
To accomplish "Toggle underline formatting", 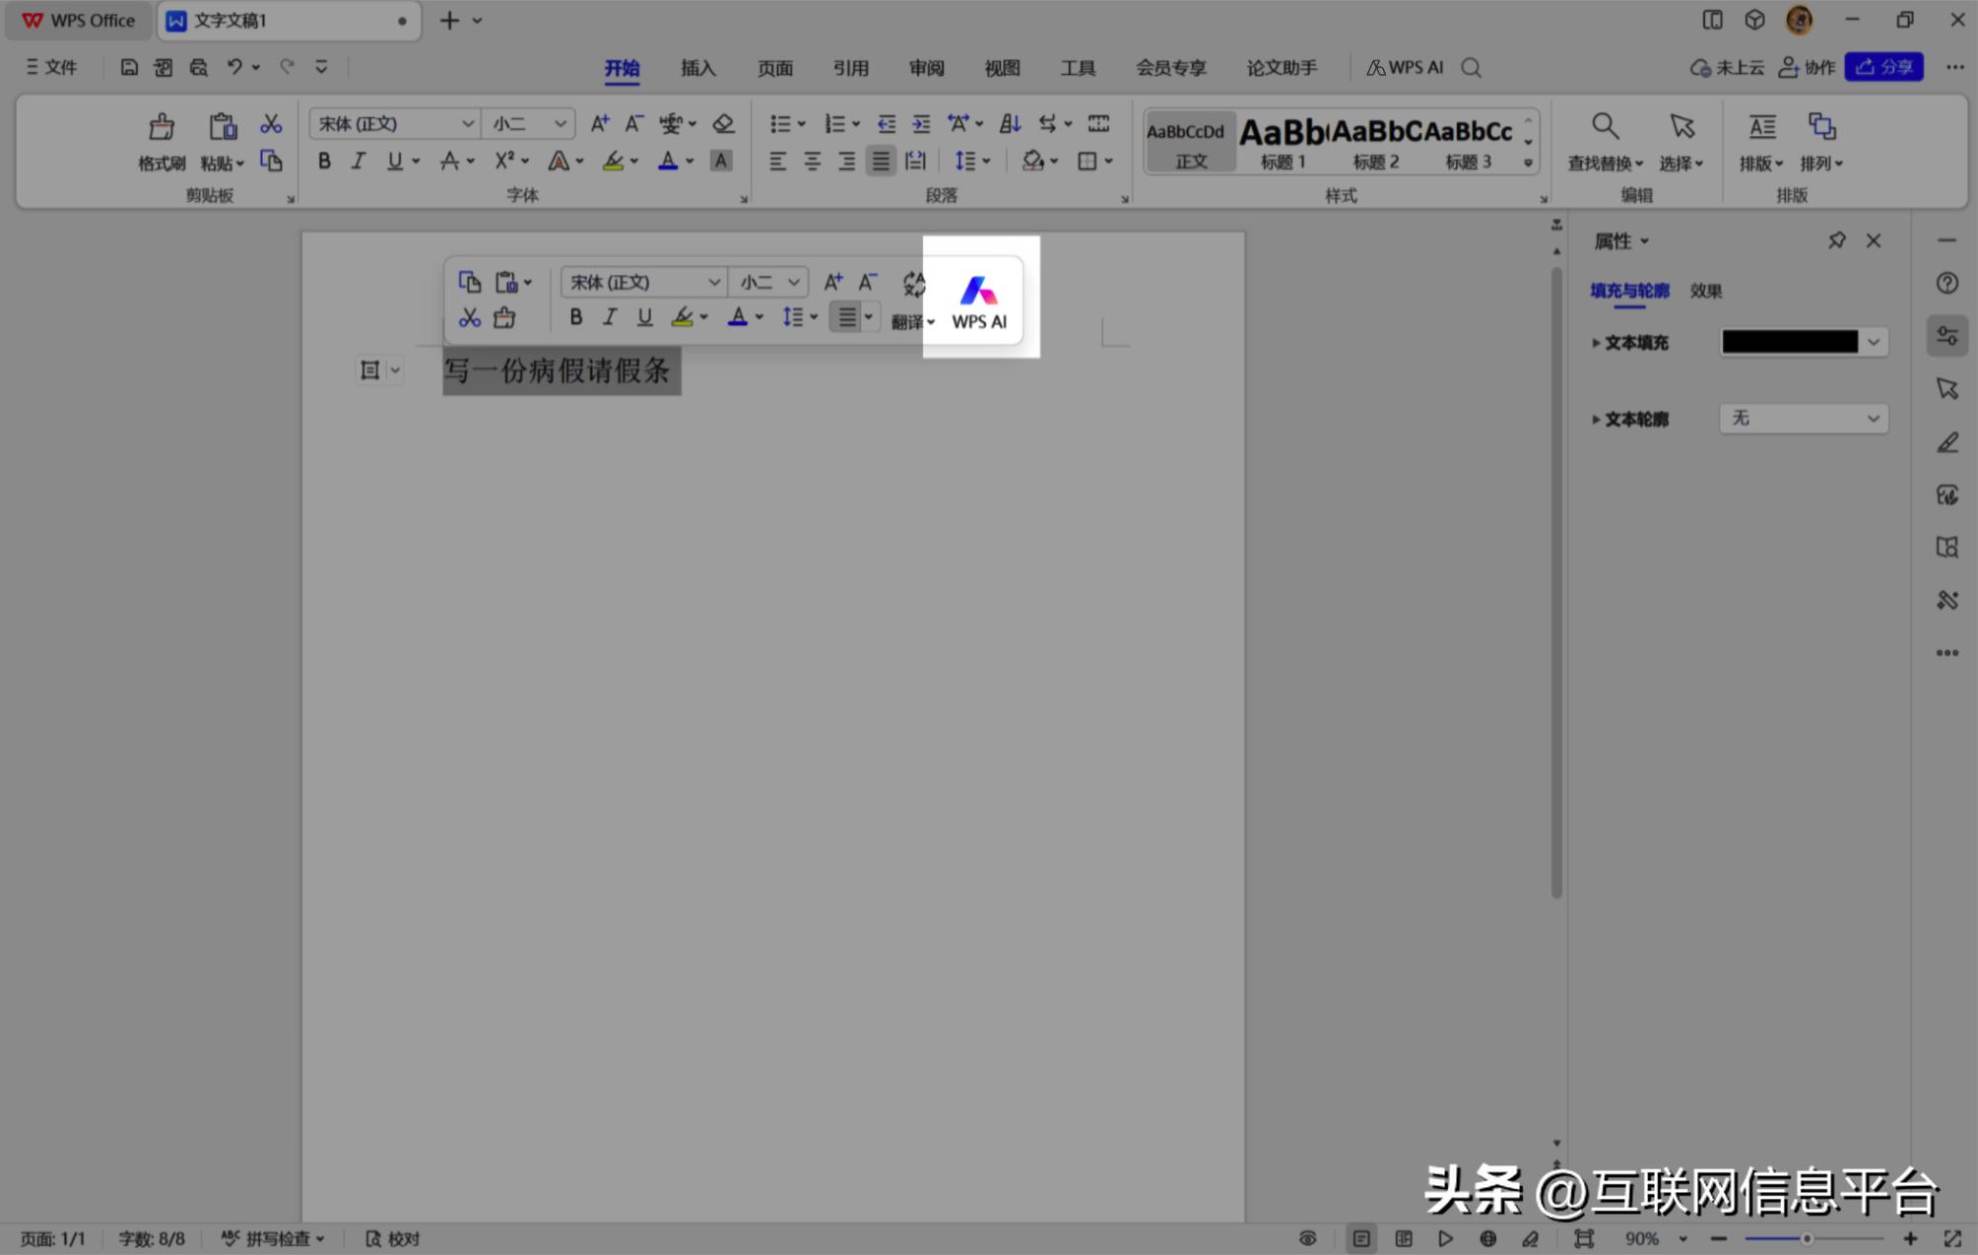I will [x=392, y=161].
